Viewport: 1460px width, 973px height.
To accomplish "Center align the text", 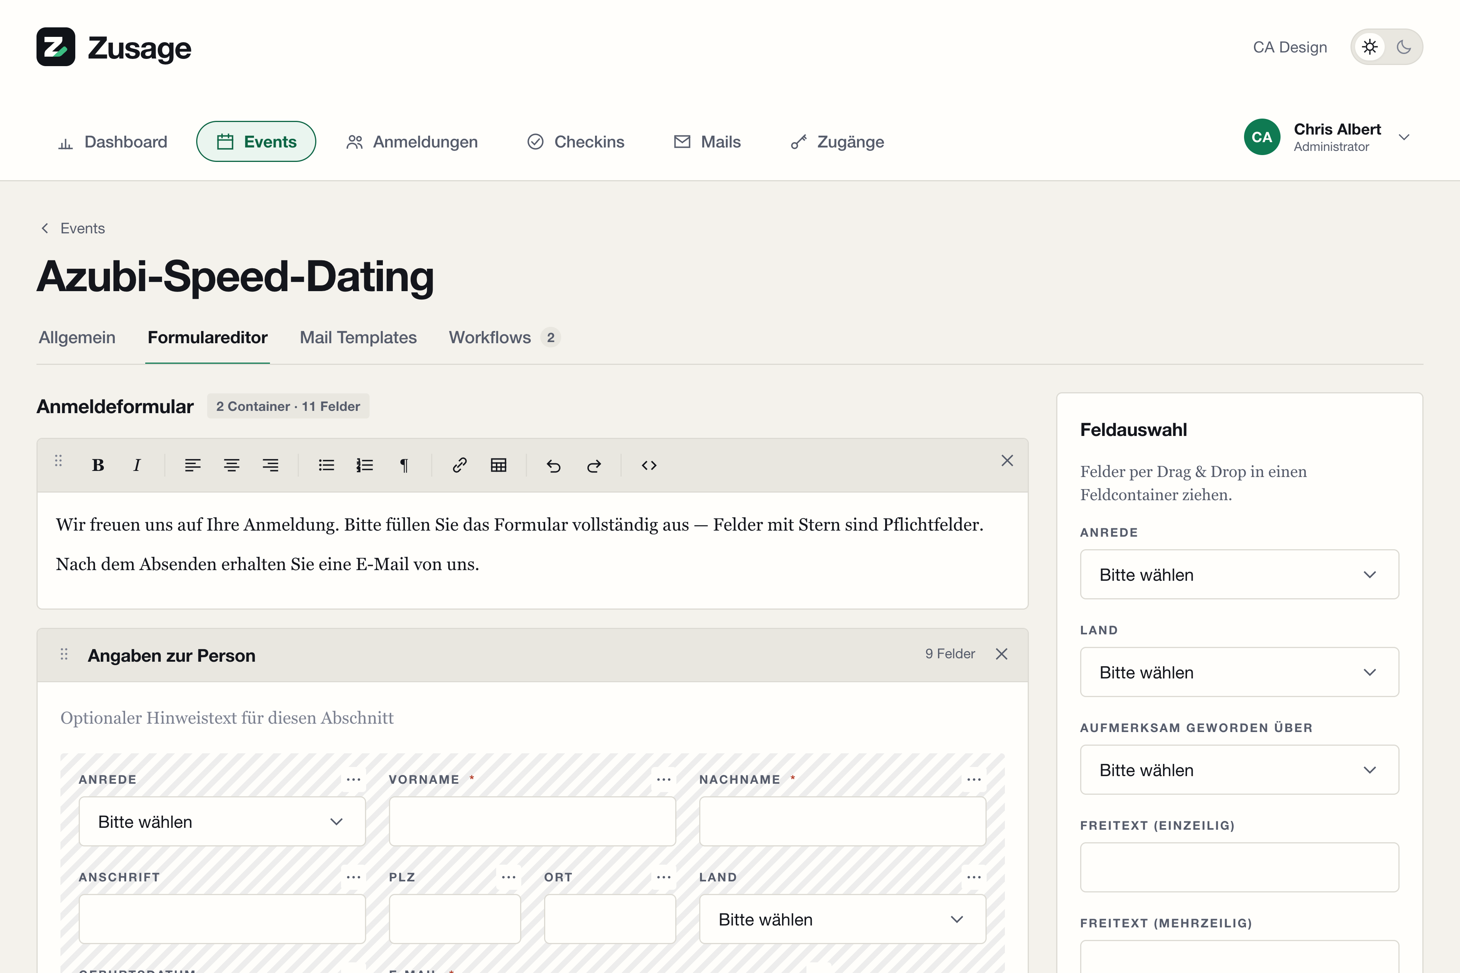I will point(232,465).
